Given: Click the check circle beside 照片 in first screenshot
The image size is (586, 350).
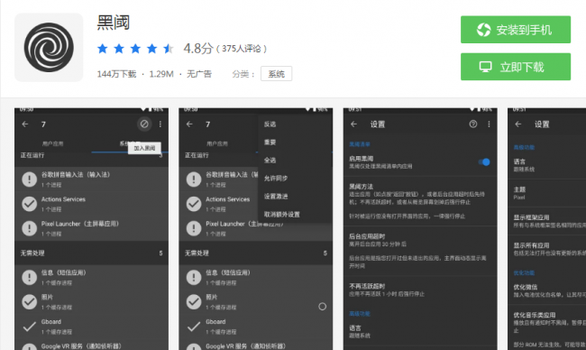Looking at the screenshot, I should (x=29, y=302).
